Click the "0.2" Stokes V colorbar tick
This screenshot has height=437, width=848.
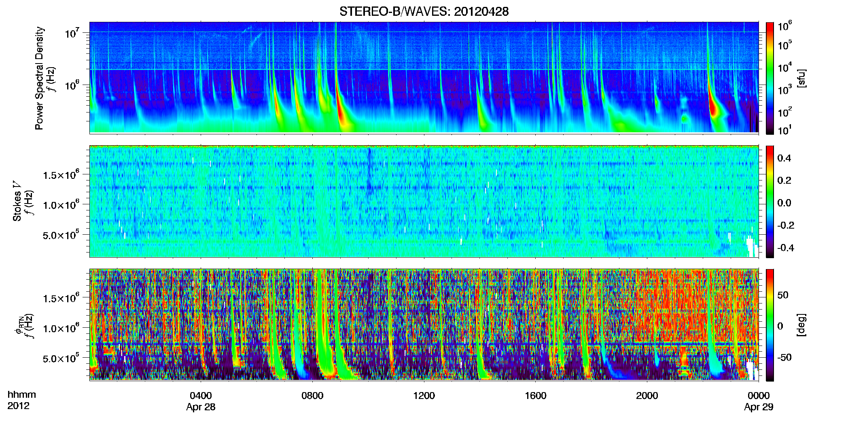pos(784,180)
